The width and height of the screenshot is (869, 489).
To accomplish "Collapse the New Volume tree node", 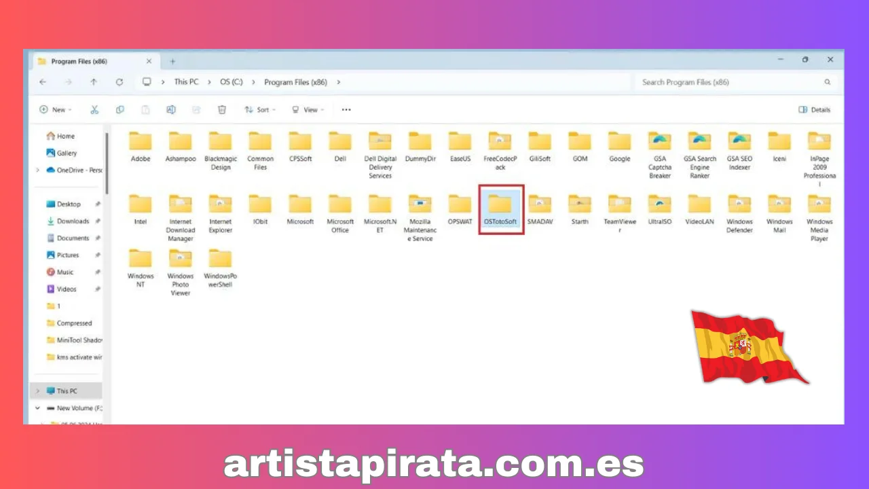I will pyautogui.click(x=37, y=408).
